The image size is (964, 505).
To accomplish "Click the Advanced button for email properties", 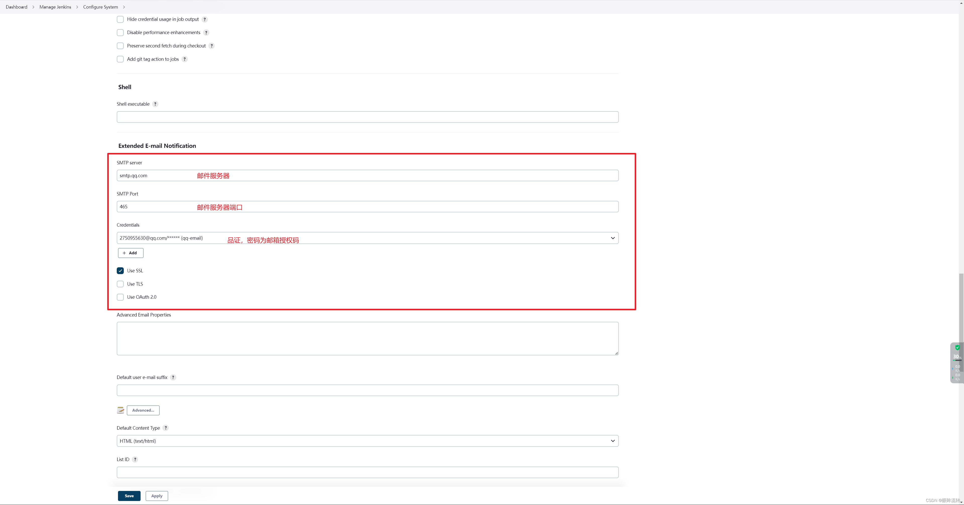I will coord(143,409).
